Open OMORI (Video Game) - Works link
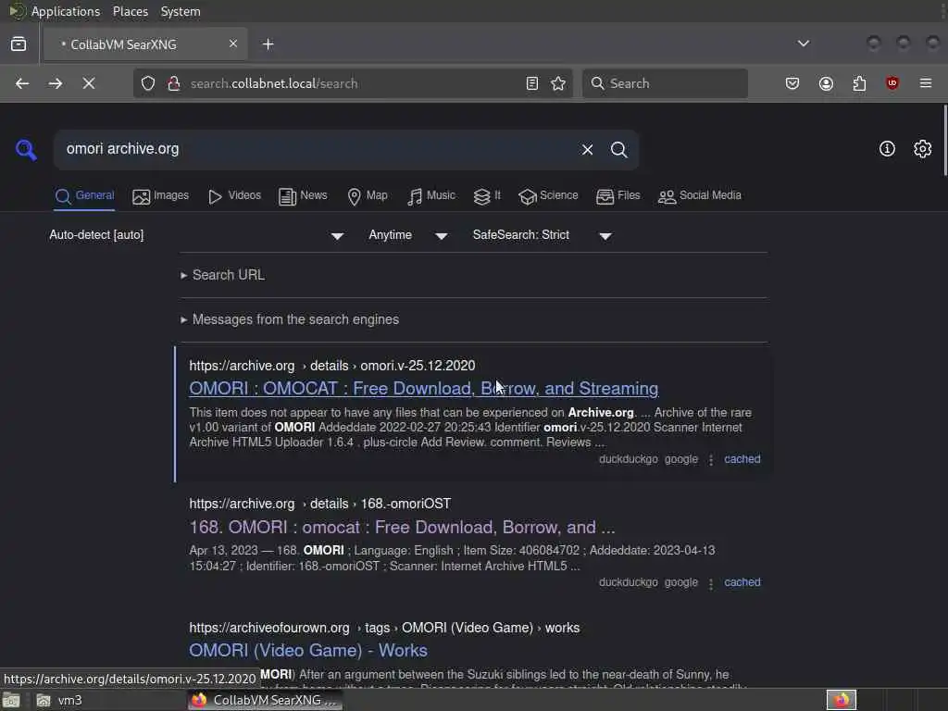This screenshot has height=711, width=948. [x=308, y=651]
